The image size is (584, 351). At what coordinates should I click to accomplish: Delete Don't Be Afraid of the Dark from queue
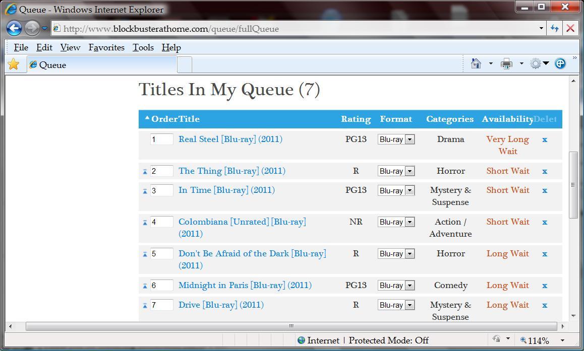[545, 254]
